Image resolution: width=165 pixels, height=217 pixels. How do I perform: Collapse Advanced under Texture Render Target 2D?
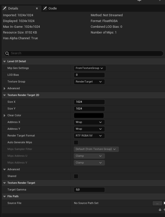point(4,169)
